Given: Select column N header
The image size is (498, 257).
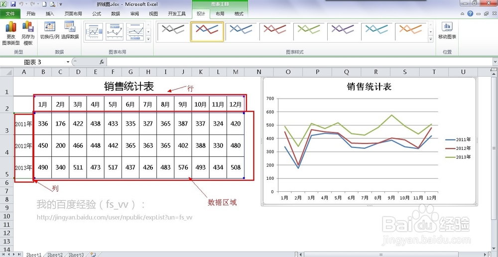Looking at the screenshot, I should tap(259, 72).
